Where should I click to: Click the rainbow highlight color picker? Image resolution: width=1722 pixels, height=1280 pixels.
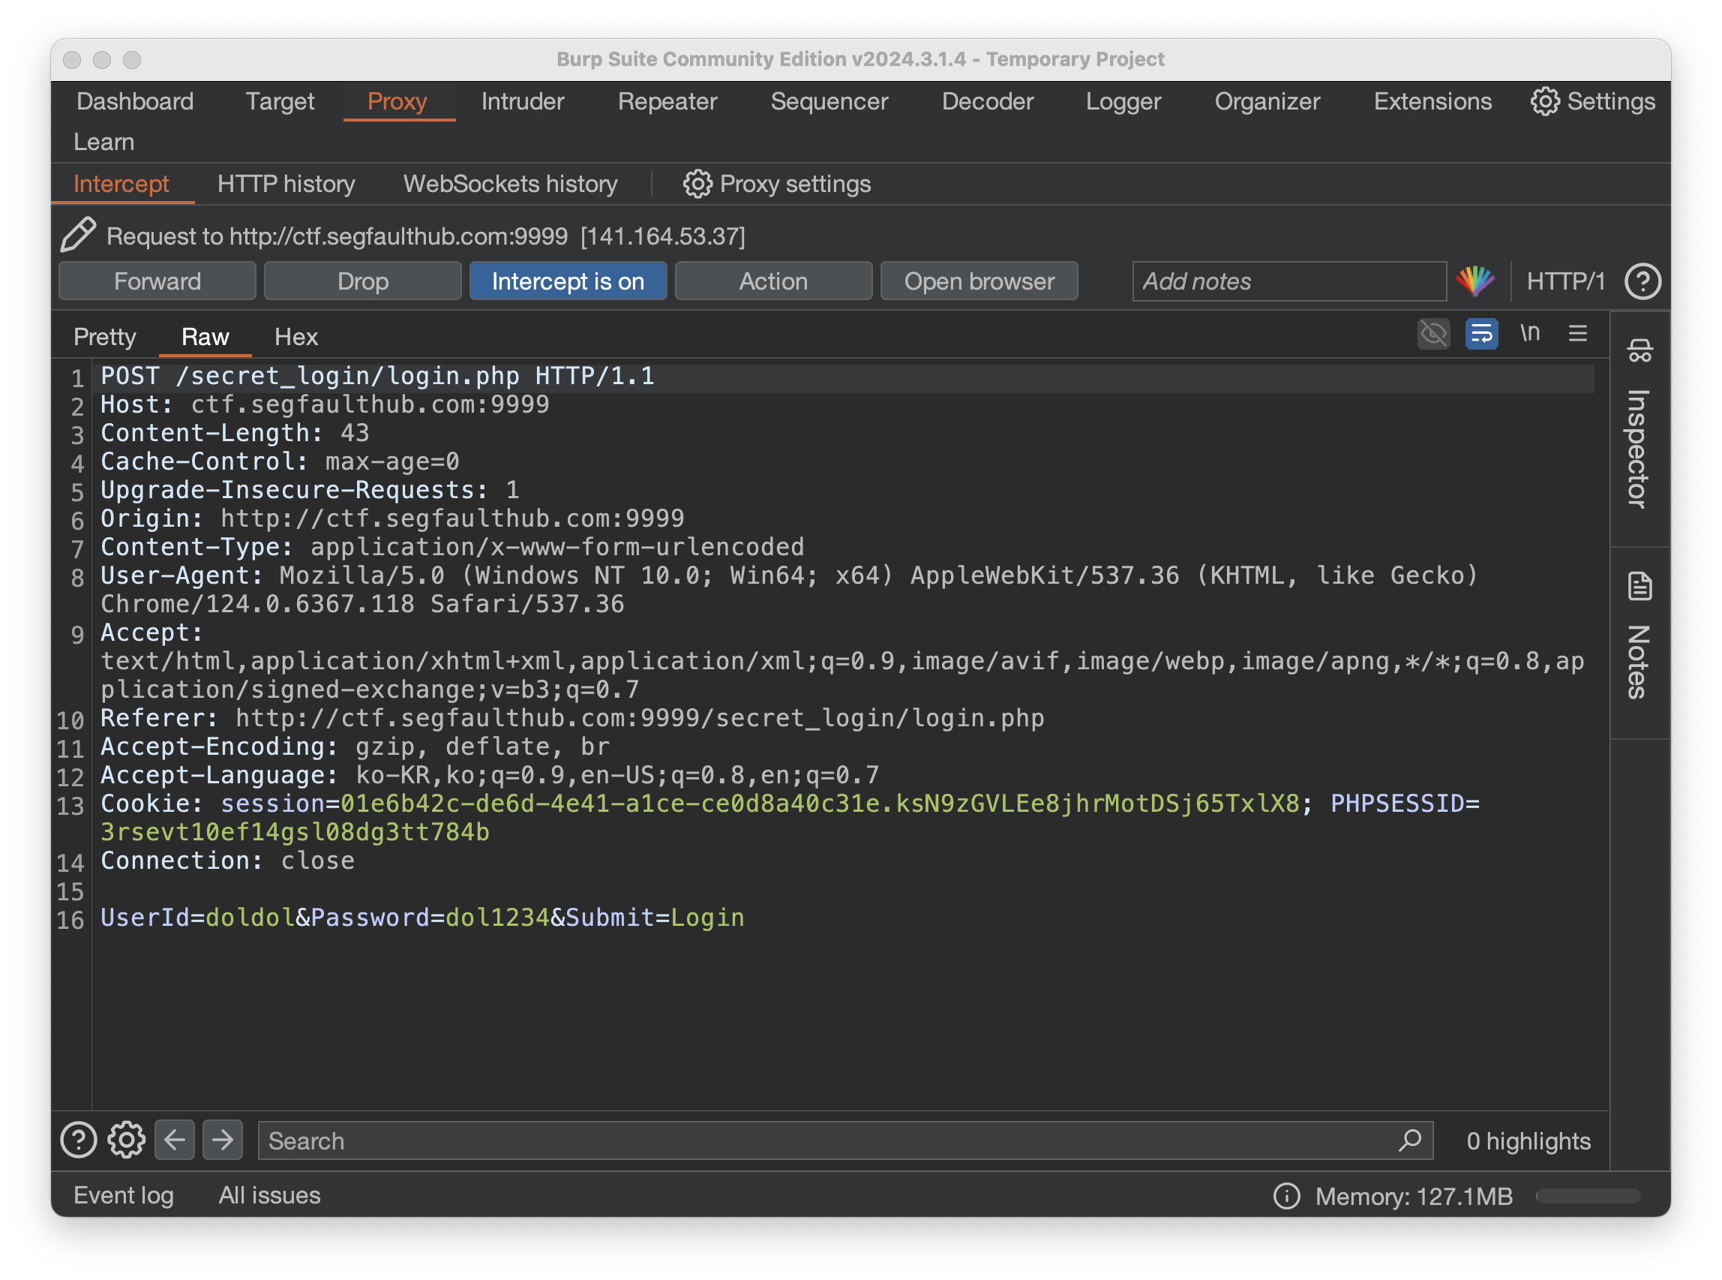[x=1475, y=281]
